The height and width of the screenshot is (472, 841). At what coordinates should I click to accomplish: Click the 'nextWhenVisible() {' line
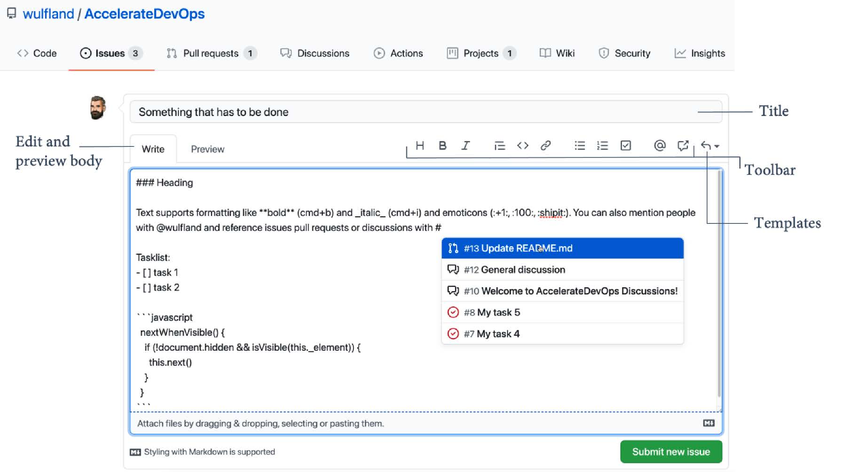pos(182,333)
